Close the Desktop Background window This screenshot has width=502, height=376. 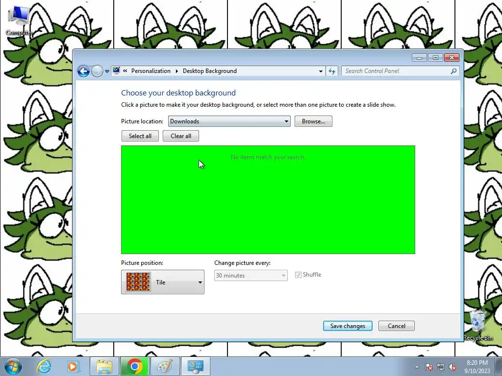[452, 58]
